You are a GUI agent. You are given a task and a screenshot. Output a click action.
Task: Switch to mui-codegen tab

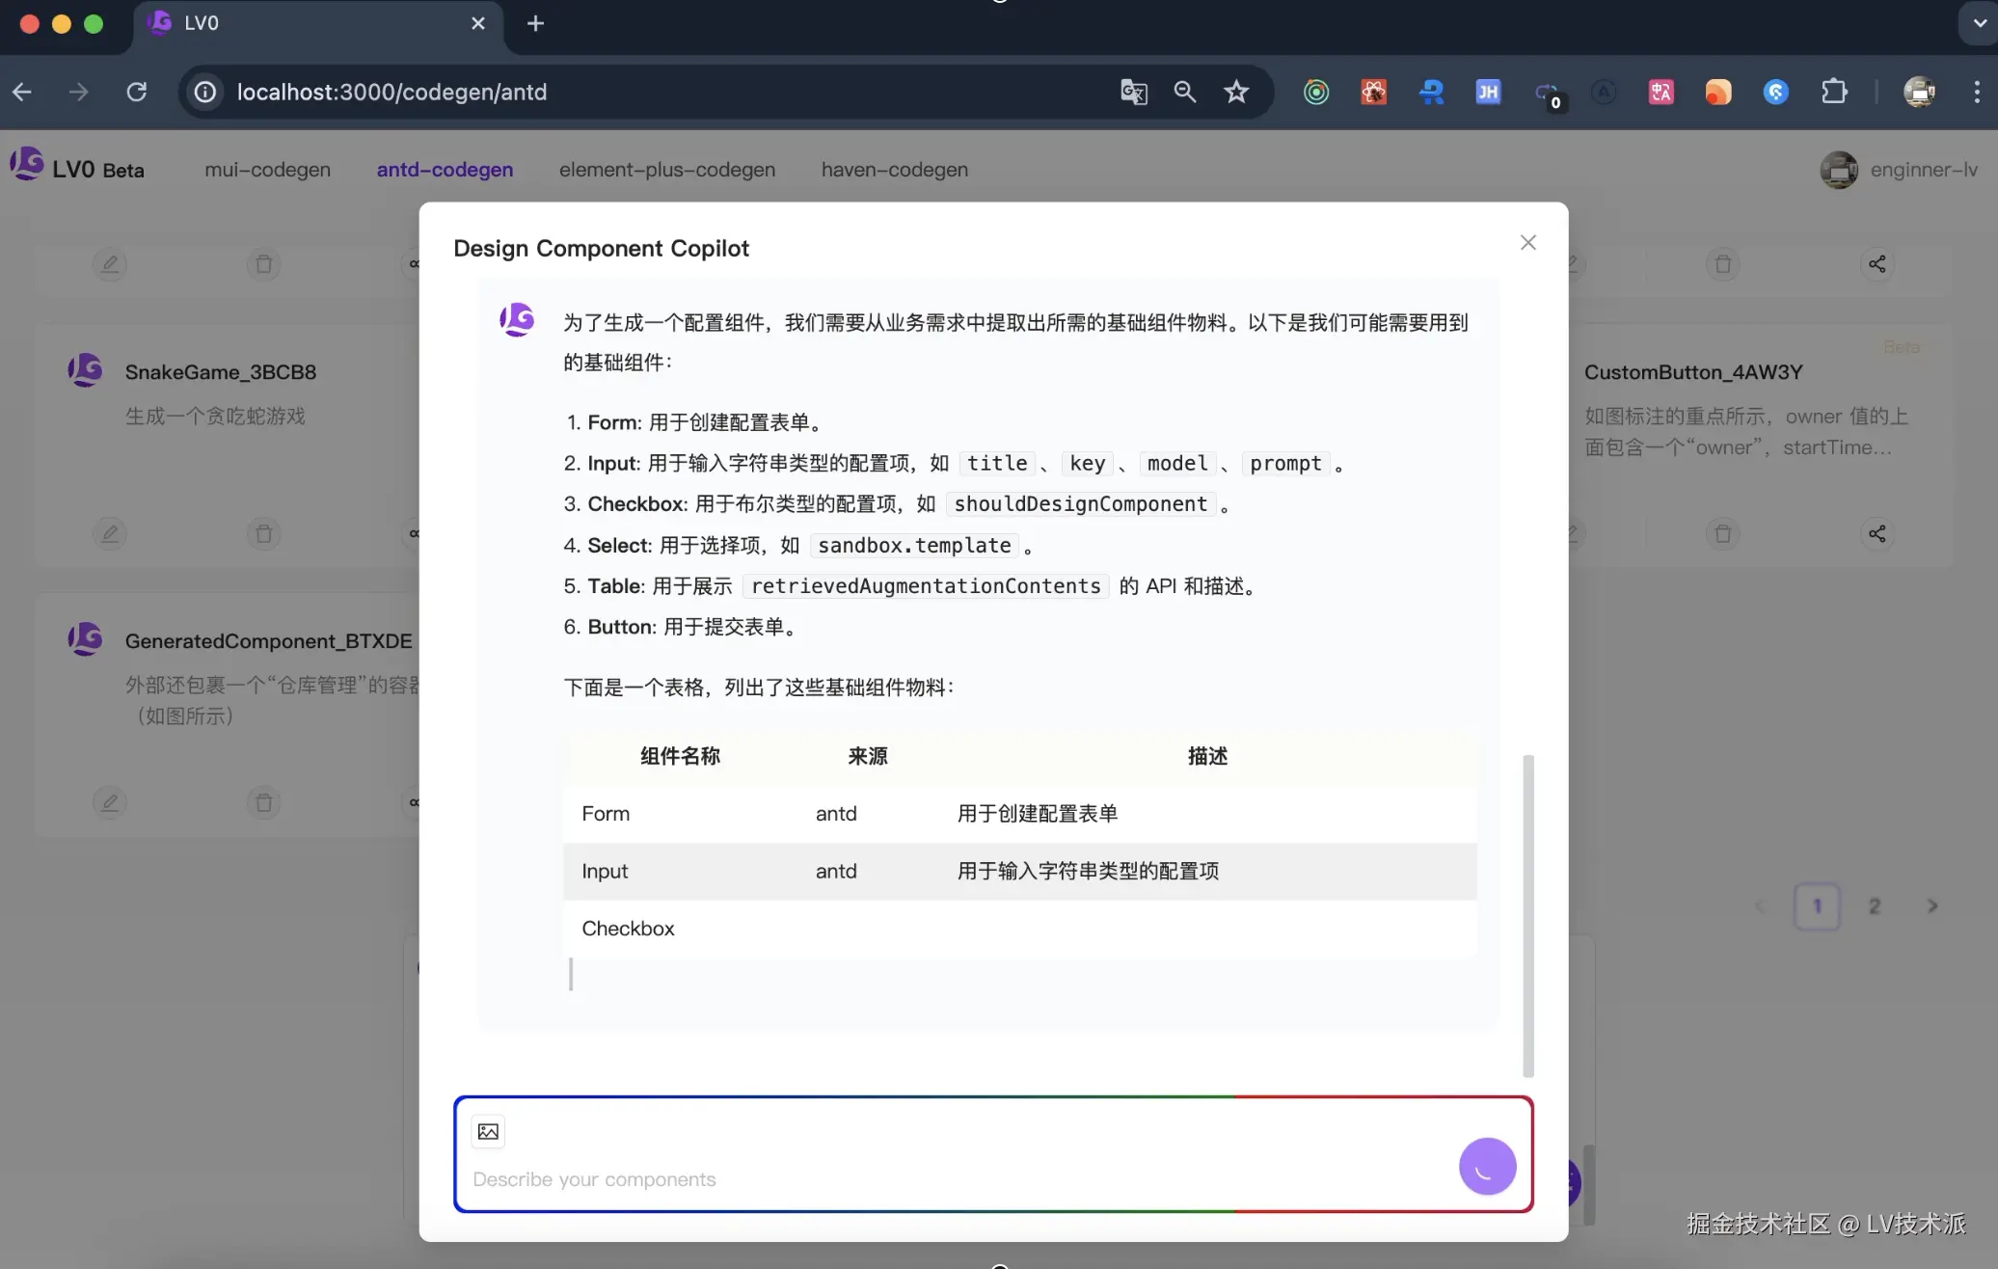267,169
